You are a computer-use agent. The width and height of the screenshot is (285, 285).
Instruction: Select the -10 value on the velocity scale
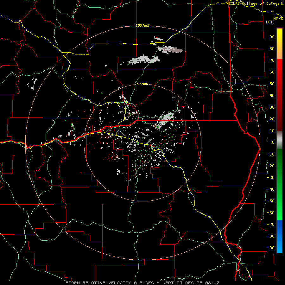(x=271, y=154)
